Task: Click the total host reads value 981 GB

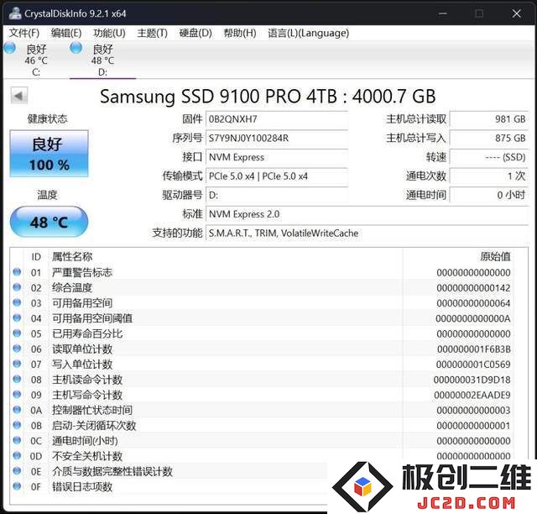Action: (x=489, y=119)
